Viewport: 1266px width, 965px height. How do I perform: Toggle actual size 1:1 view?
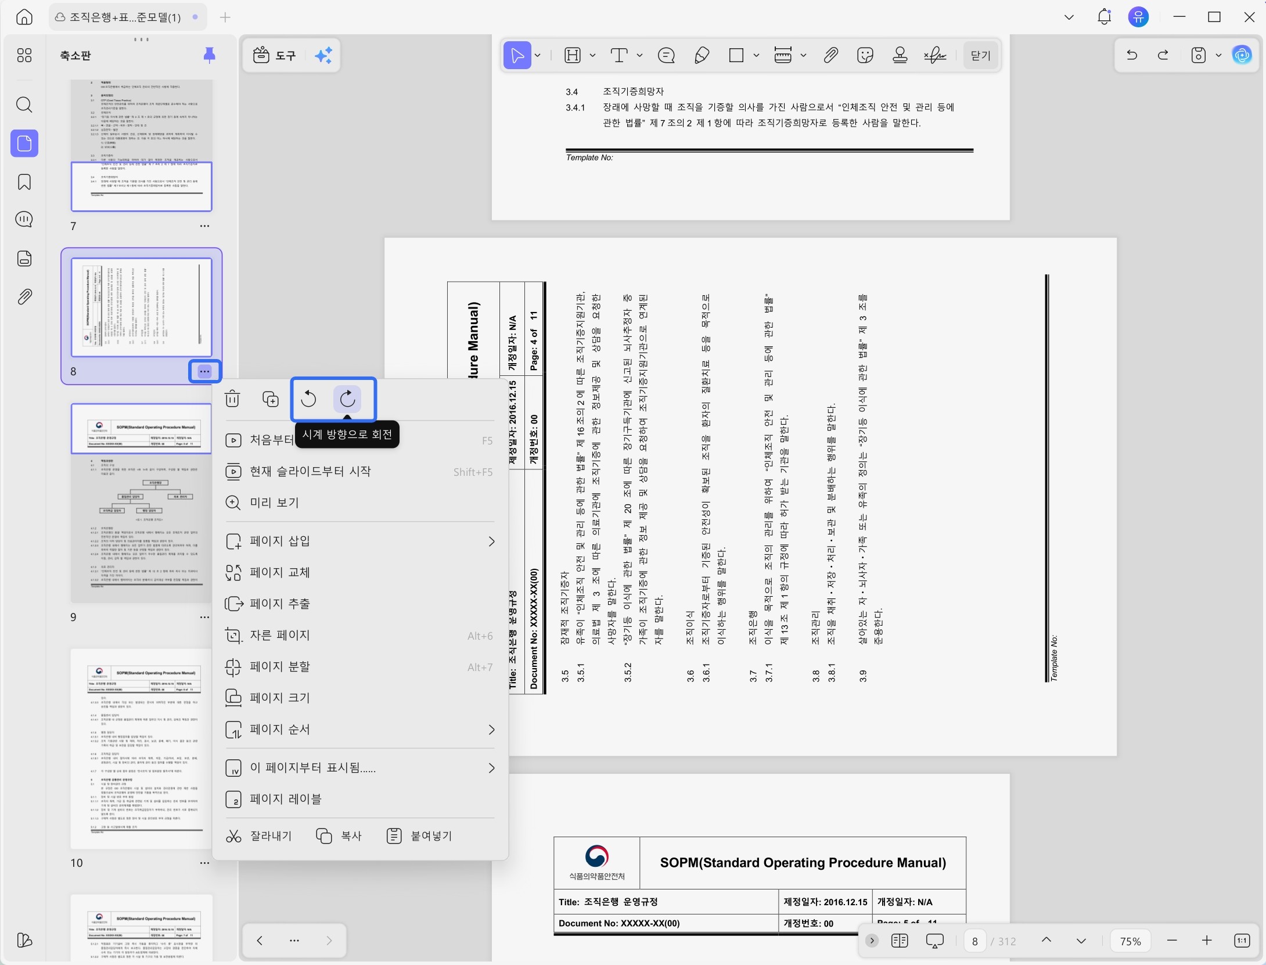[1242, 941]
